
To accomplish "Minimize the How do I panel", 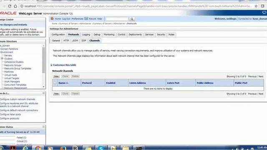I will [x=43, y=93].
